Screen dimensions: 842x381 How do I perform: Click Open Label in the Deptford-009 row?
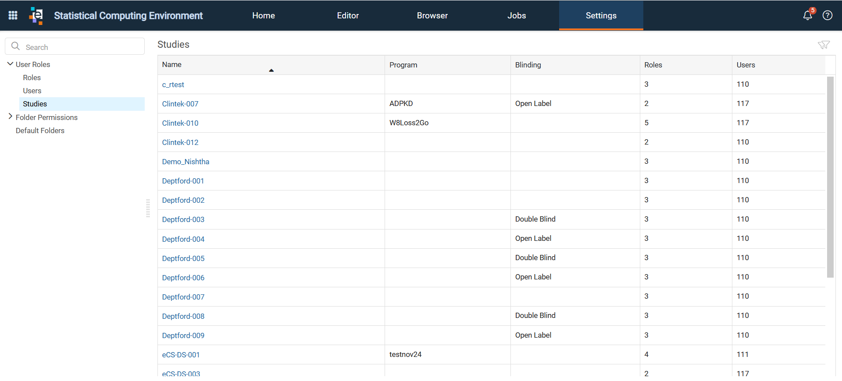tap(533, 335)
